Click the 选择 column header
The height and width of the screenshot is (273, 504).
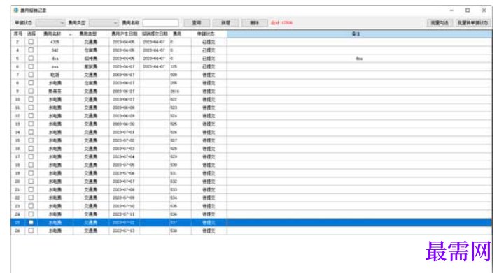point(31,34)
